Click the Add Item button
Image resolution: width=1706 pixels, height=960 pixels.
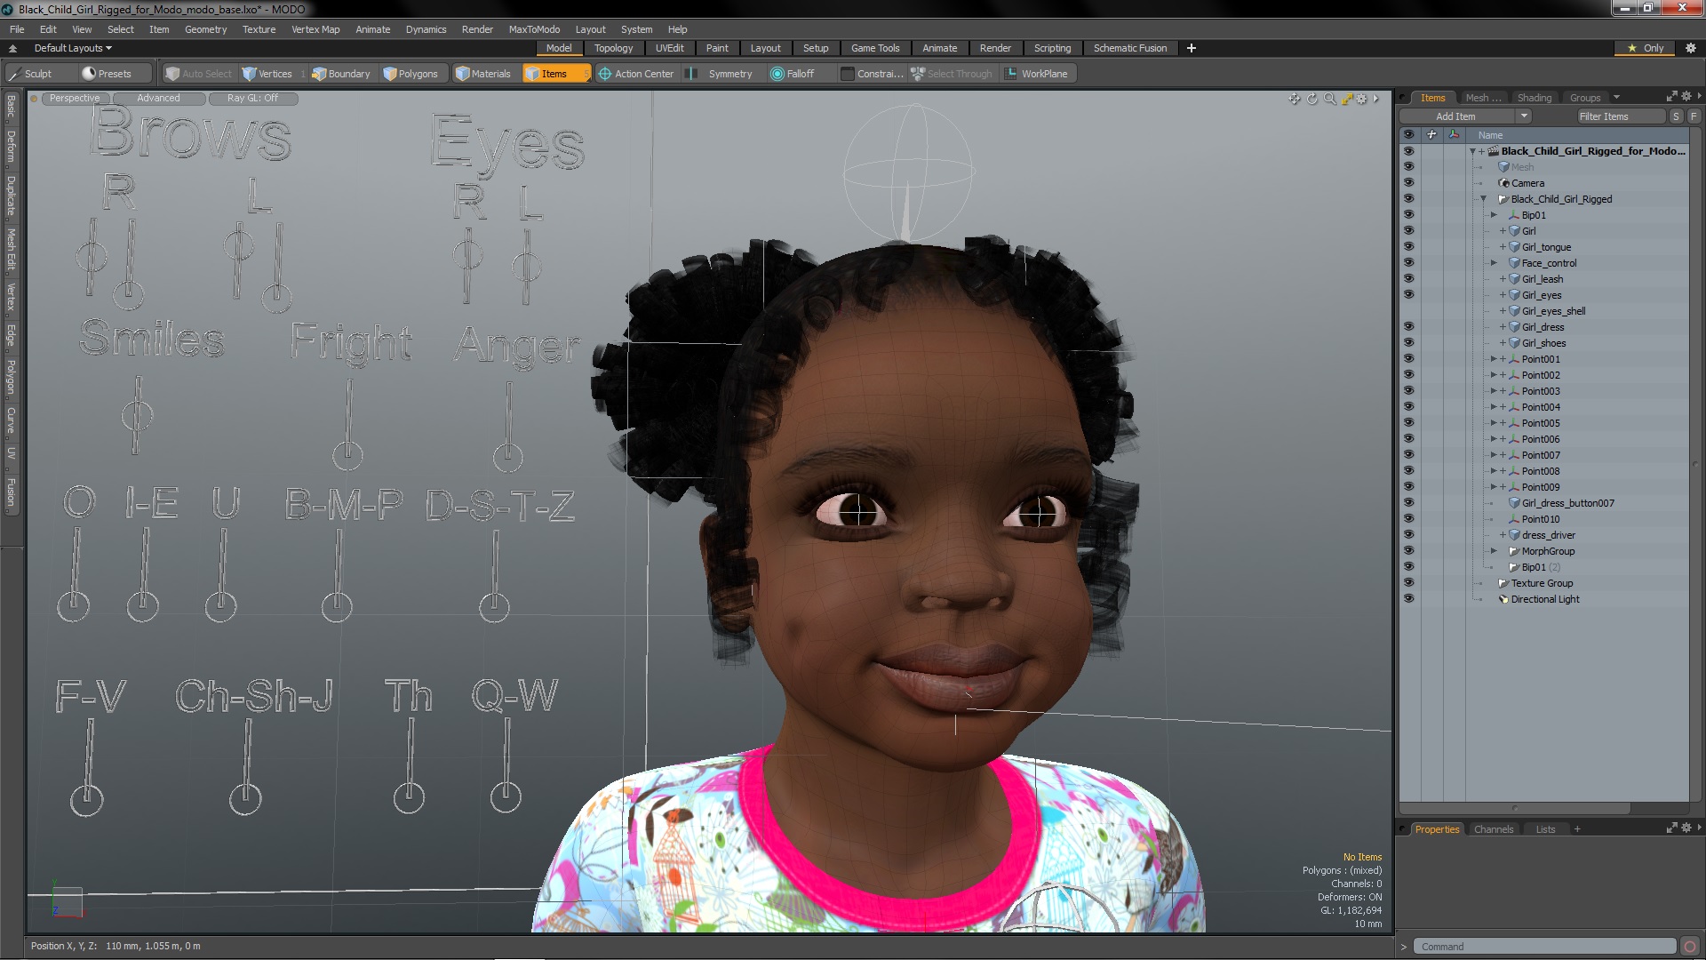[x=1456, y=116]
